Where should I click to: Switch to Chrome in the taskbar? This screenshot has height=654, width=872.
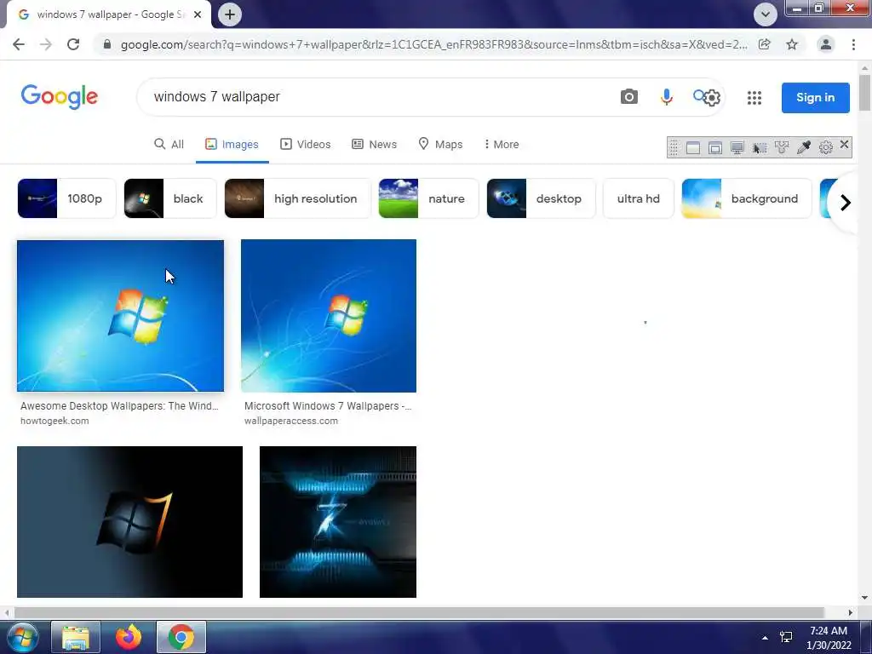(x=181, y=637)
